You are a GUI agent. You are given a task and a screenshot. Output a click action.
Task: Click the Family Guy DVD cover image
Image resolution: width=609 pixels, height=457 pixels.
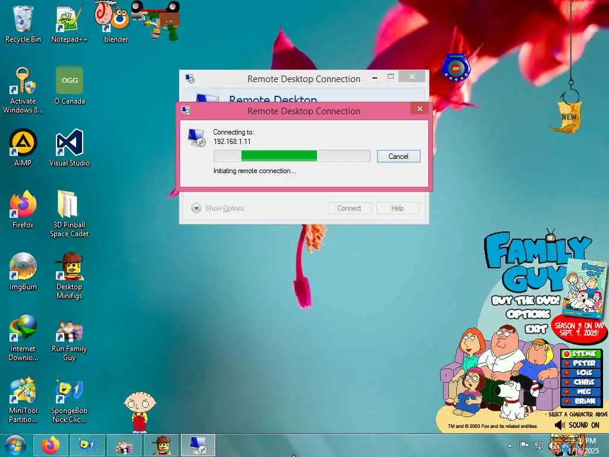click(x=584, y=289)
